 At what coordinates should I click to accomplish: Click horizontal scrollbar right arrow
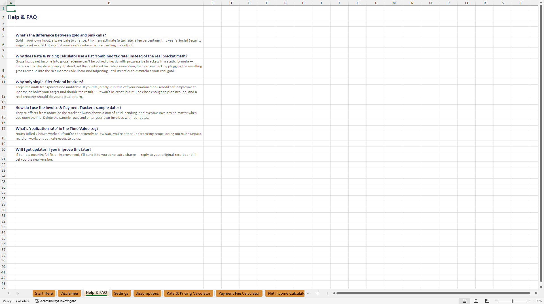(536, 293)
